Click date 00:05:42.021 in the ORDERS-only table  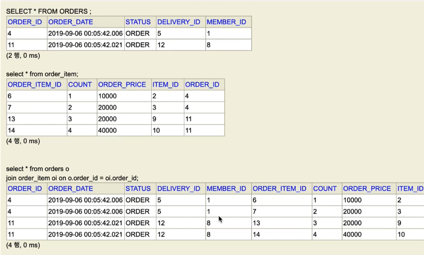(85, 45)
